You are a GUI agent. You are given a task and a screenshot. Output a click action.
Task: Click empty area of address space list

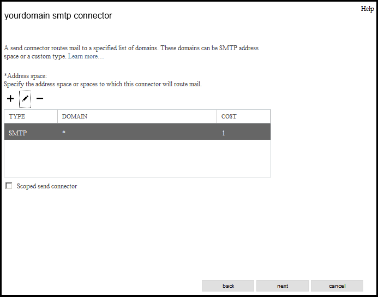click(x=137, y=158)
